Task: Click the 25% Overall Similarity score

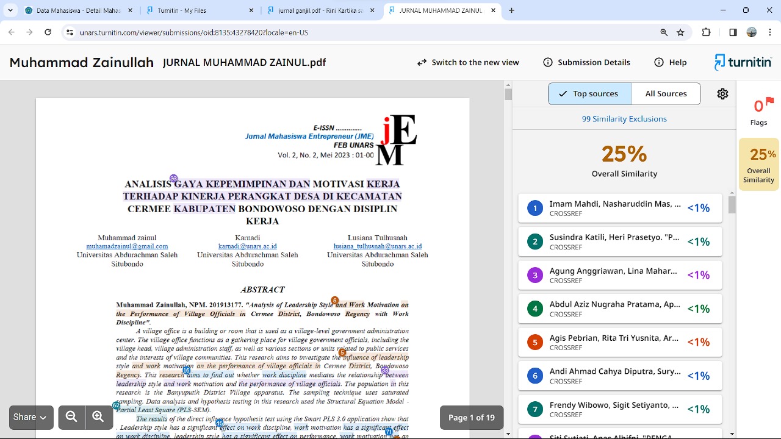Action: point(624,154)
